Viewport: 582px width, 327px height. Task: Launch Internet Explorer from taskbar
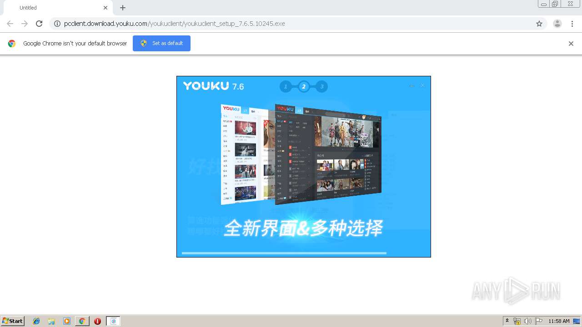(x=36, y=321)
